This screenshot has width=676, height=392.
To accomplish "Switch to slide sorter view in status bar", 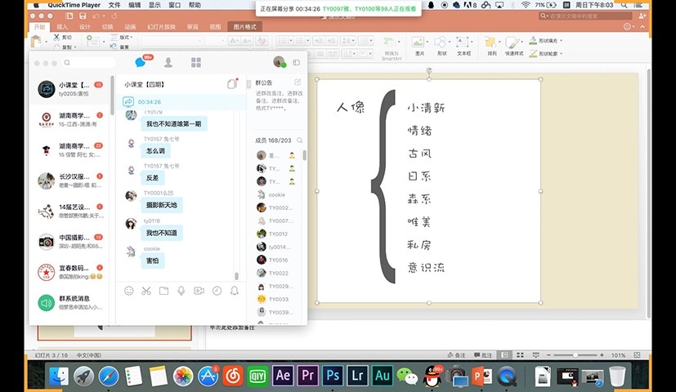I will pos(520,355).
